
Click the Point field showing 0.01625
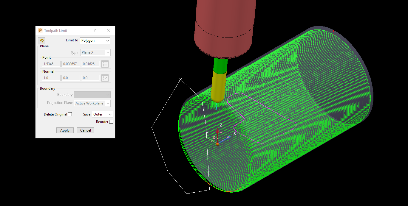point(91,64)
